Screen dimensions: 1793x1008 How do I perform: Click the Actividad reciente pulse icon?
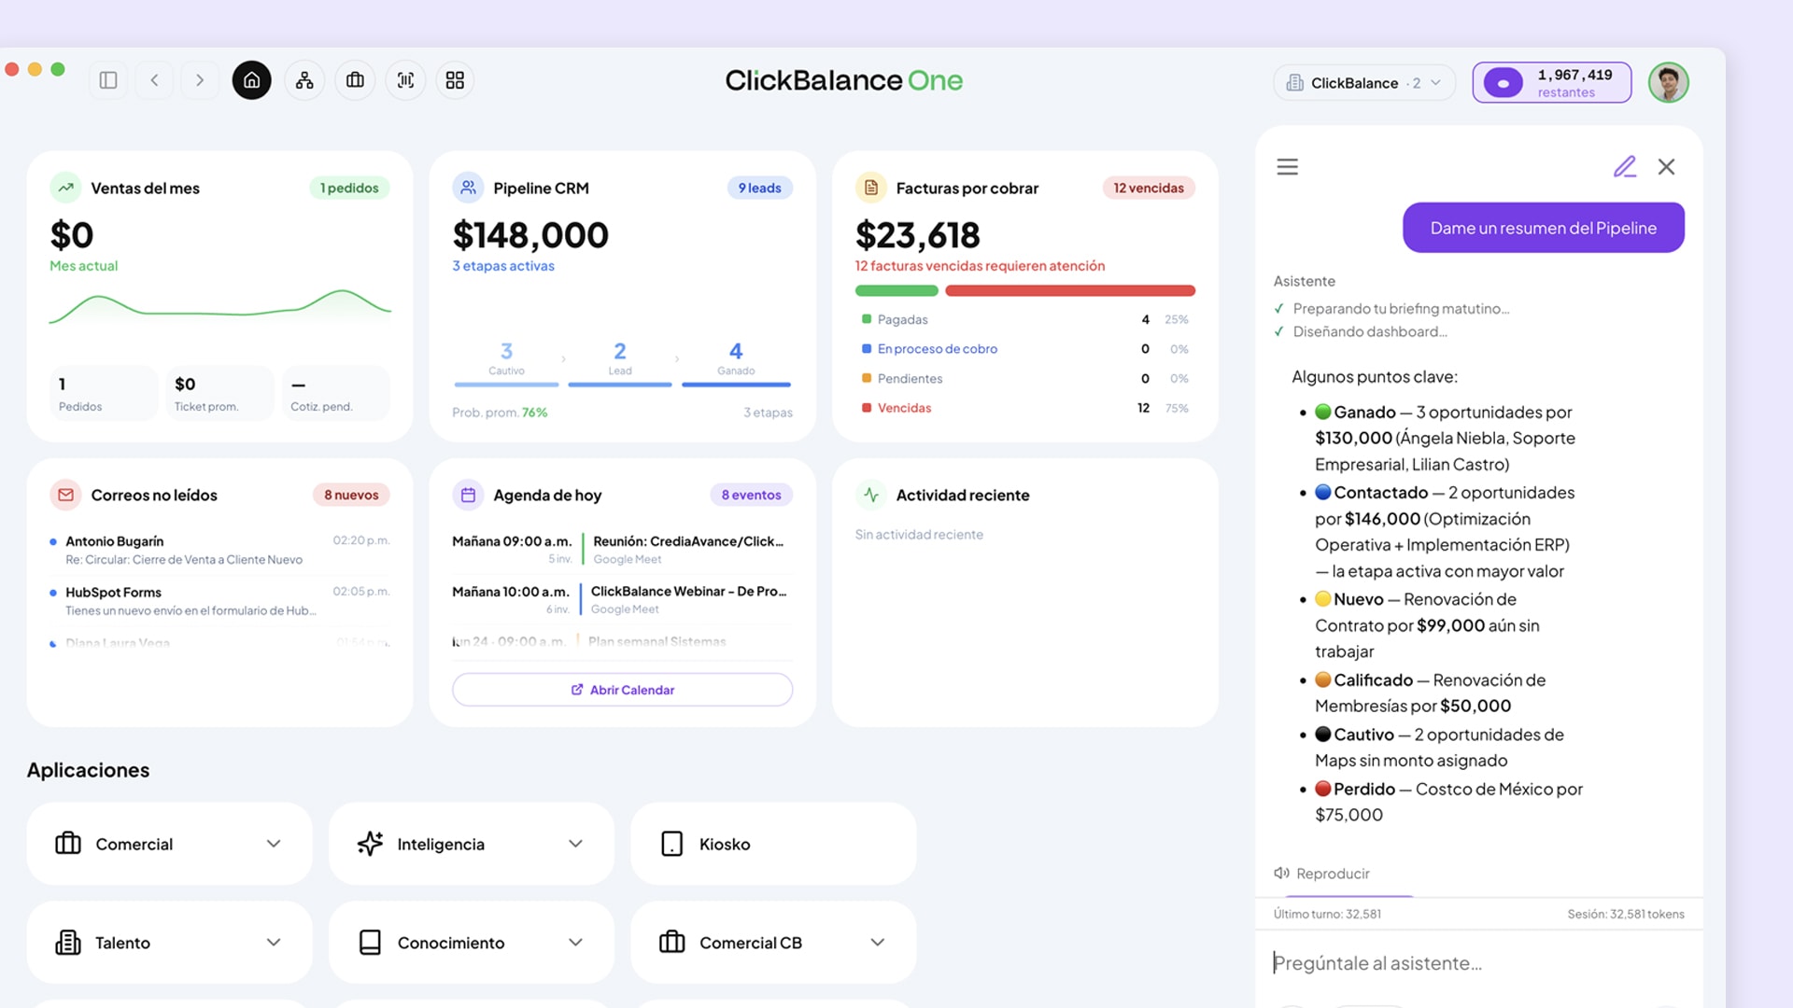point(871,495)
